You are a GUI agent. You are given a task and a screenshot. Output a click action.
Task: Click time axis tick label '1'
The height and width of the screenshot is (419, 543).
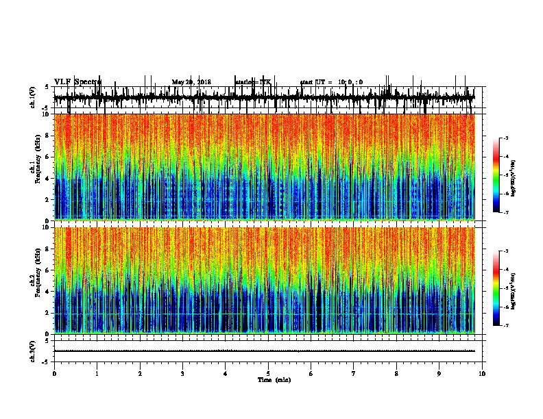(x=97, y=374)
